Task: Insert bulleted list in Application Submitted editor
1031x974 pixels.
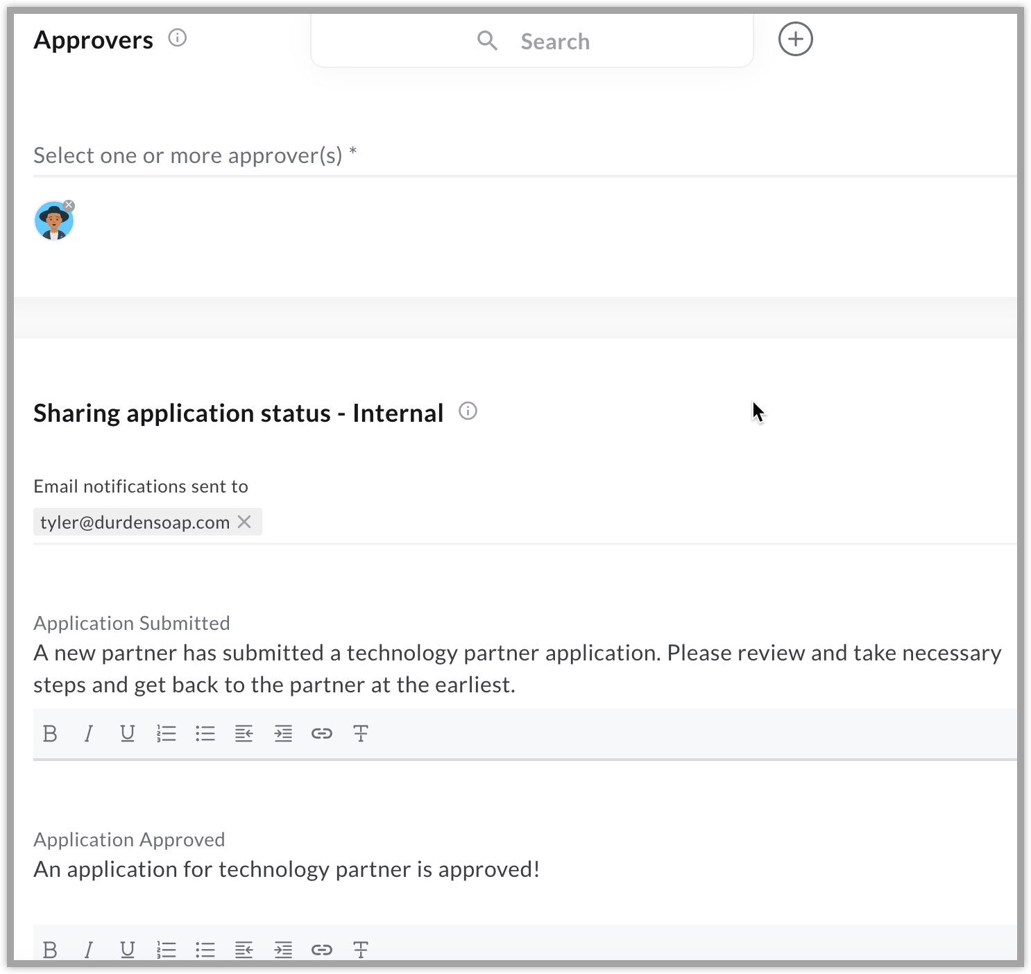Action: pos(205,733)
